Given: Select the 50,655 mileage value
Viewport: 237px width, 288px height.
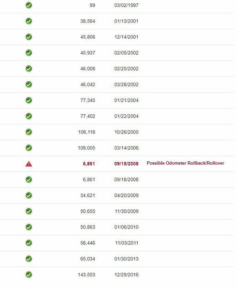Looking at the screenshot, I should [88, 211].
